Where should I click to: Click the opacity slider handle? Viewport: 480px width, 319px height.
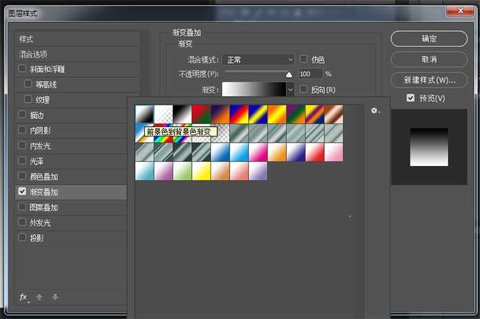point(289,74)
